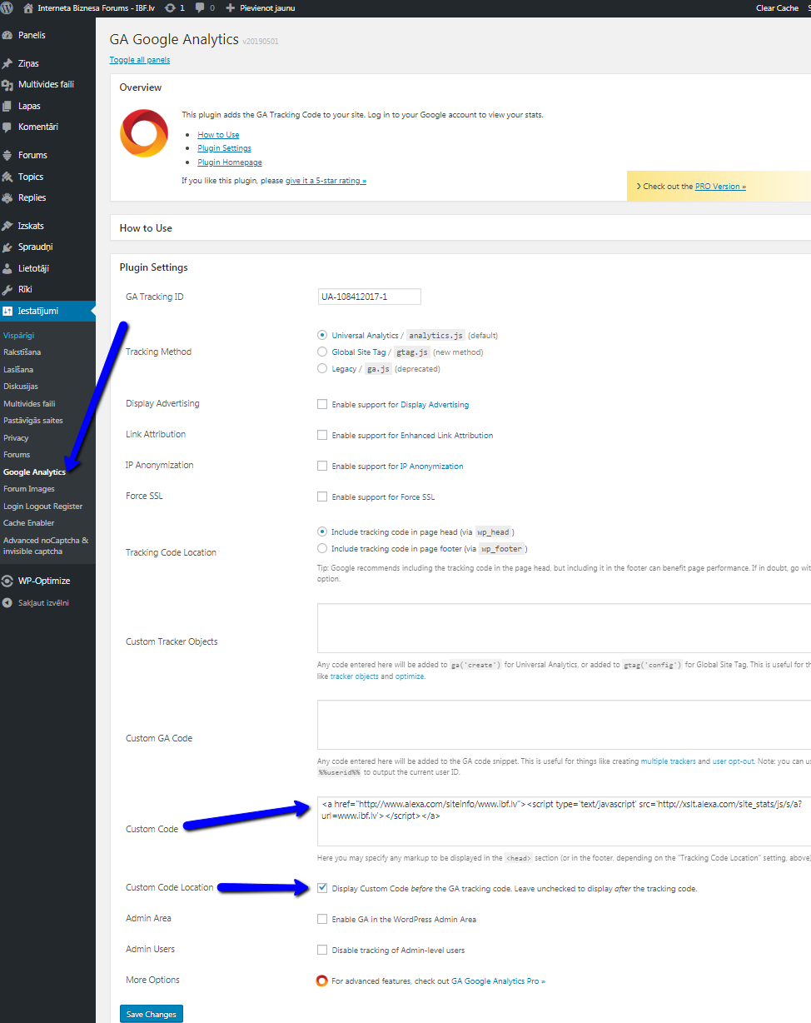Collapse the menu via Sakļaut izvēlni
Image resolution: width=811 pixels, height=1023 pixels.
click(42, 602)
